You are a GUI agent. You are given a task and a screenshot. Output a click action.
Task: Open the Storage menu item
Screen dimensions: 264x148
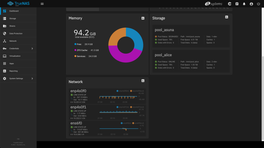[x=13, y=18]
